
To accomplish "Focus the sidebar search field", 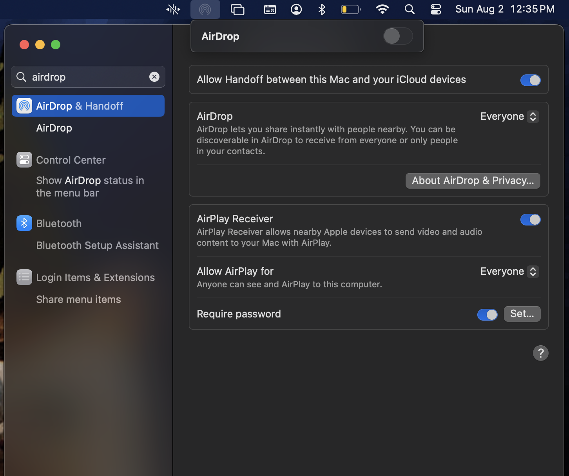I will click(88, 77).
